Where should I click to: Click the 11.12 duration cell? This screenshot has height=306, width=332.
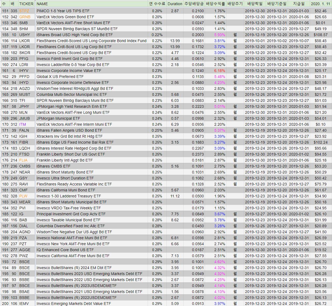click(175, 196)
